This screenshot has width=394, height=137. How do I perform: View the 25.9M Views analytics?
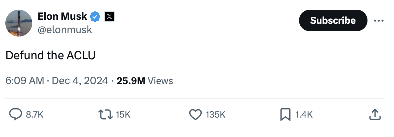[x=145, y=81]
